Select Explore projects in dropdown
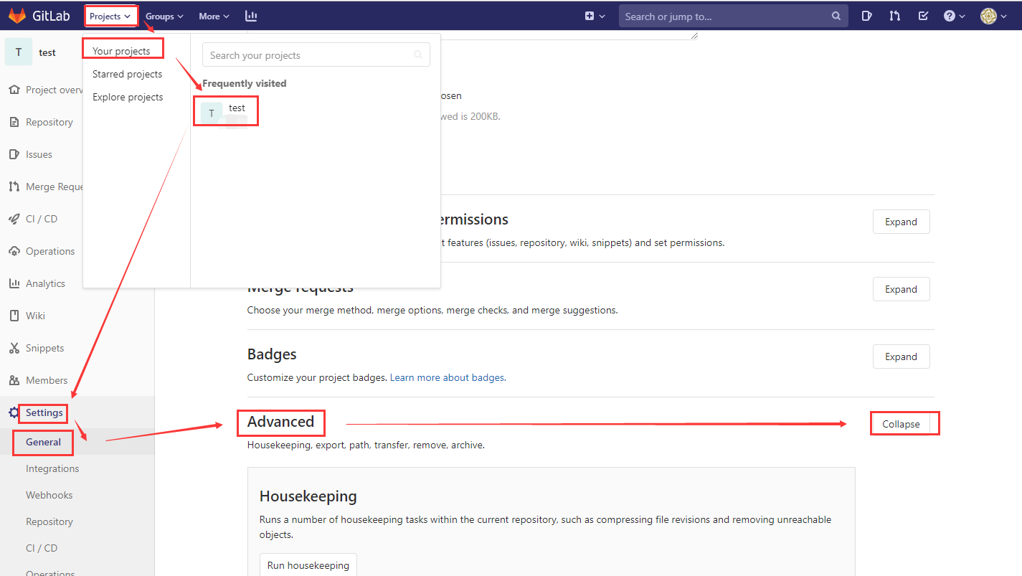Image resolution: width=1022 pixels, height=576 pixels. 128,97
